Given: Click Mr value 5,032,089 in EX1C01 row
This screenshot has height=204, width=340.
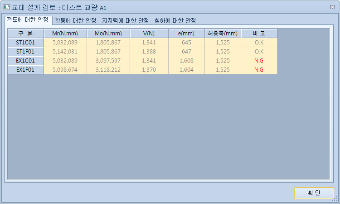Looking at the screenshot, I should tap(65, 61).
